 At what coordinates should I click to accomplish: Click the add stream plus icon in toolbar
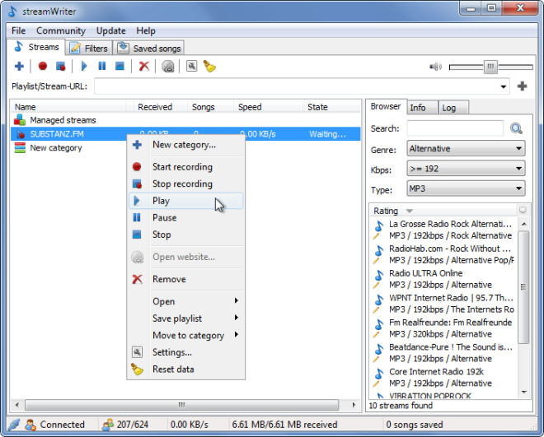tap(19, 66)
